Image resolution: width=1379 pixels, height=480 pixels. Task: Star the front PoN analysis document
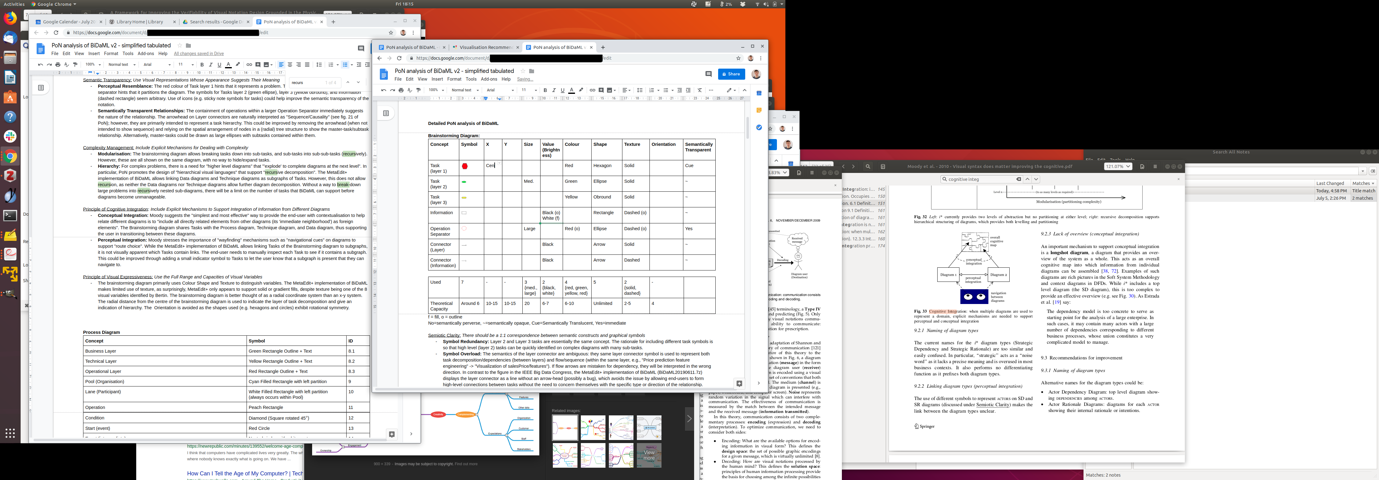[523, 71]
